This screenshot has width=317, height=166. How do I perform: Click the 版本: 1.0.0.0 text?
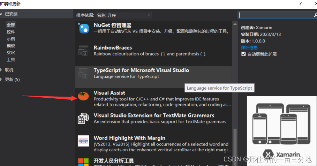tap(253, 41)
